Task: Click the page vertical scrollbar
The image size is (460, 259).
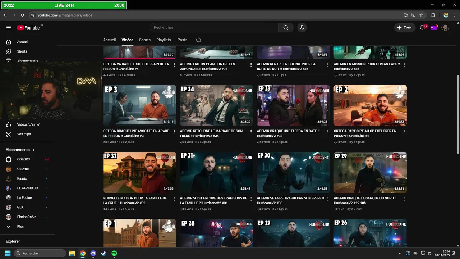Action: [458, 114]
